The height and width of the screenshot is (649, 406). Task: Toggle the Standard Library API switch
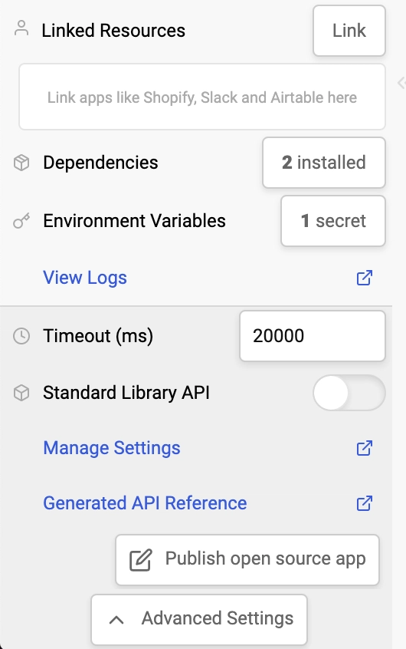pyautogui.click(x=349, y=393)
